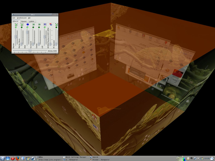Click the blue PCM waveform icon
This screenshot has height=161, width=215.
(28, 24)
